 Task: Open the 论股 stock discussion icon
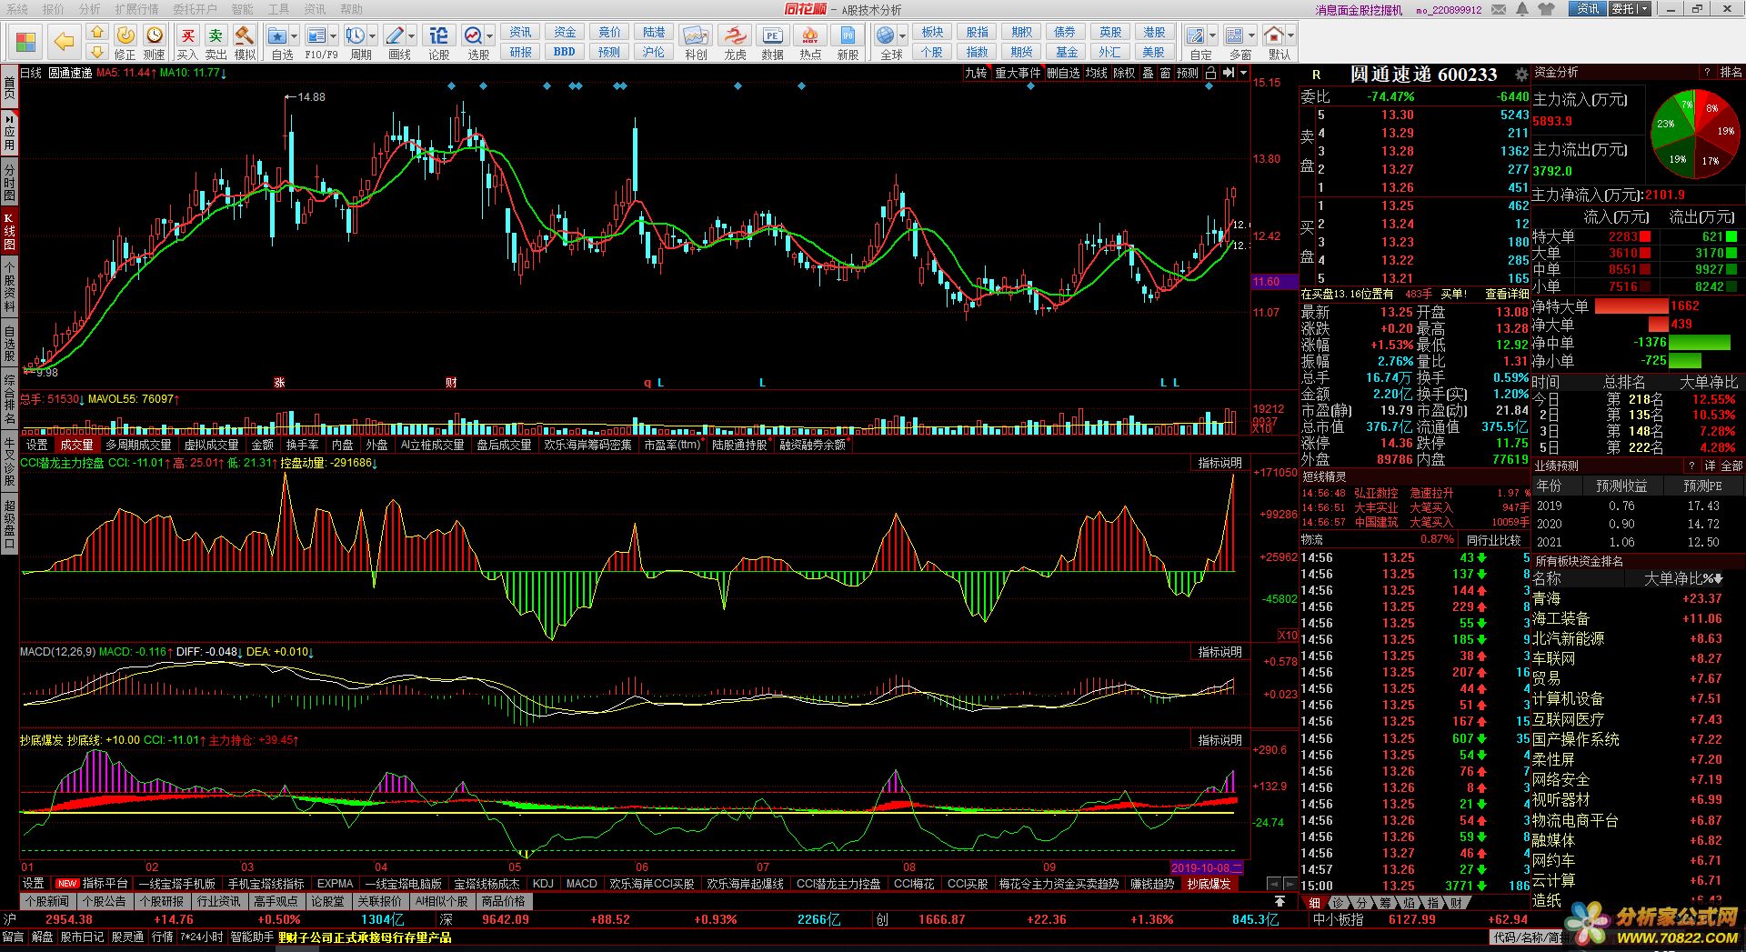click(x=438, y=42)
